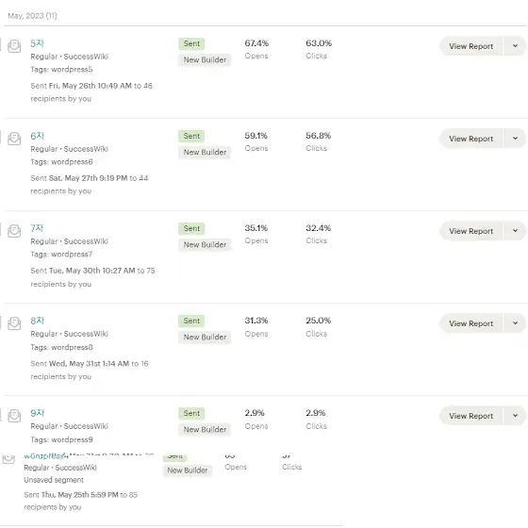
Task: Click the New Builder badge under 8차 Sent
Action: pos(205,338)
